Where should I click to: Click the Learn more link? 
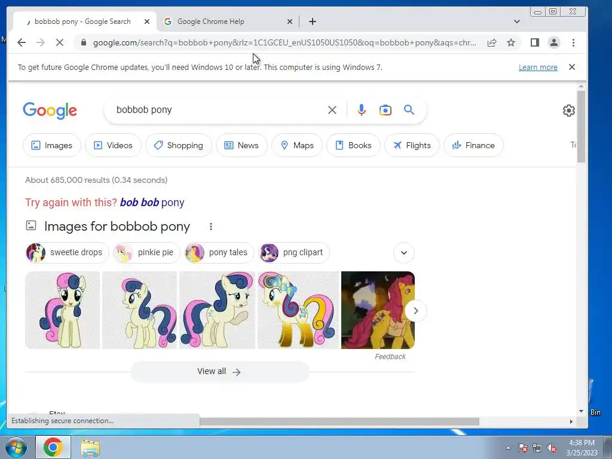538,67
